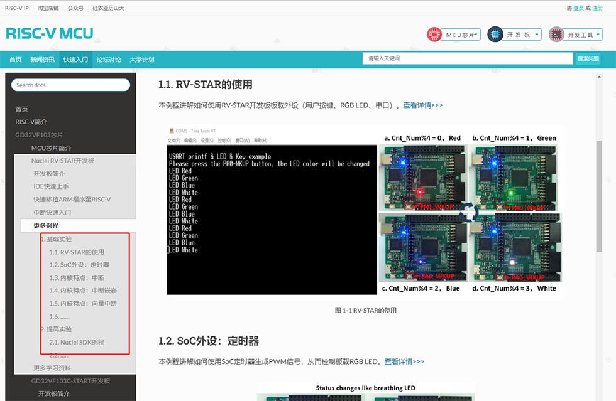Click the Blue LED board photo
This screenshot has width=616, height=401.
(x=422, y=247)
